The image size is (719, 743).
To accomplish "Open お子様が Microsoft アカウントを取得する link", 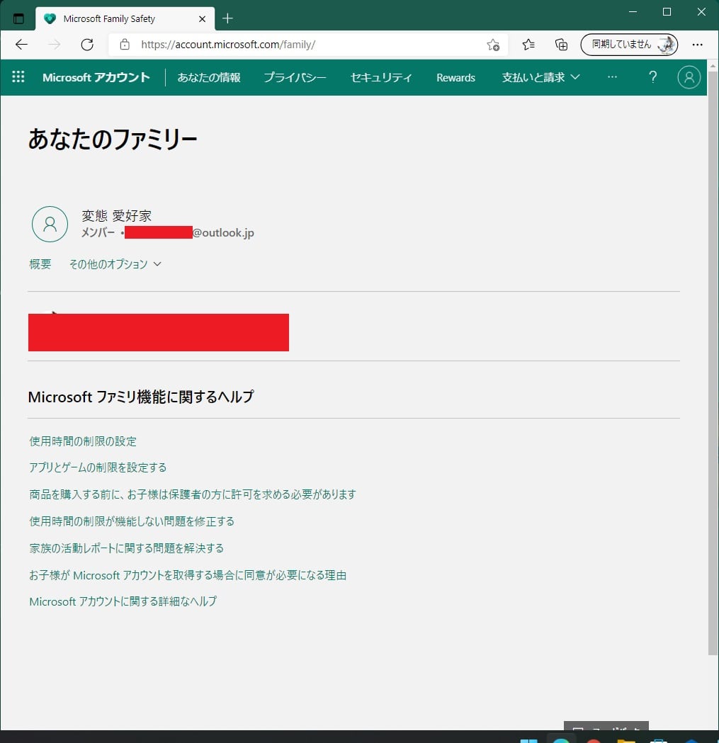I will coord(188,575).
